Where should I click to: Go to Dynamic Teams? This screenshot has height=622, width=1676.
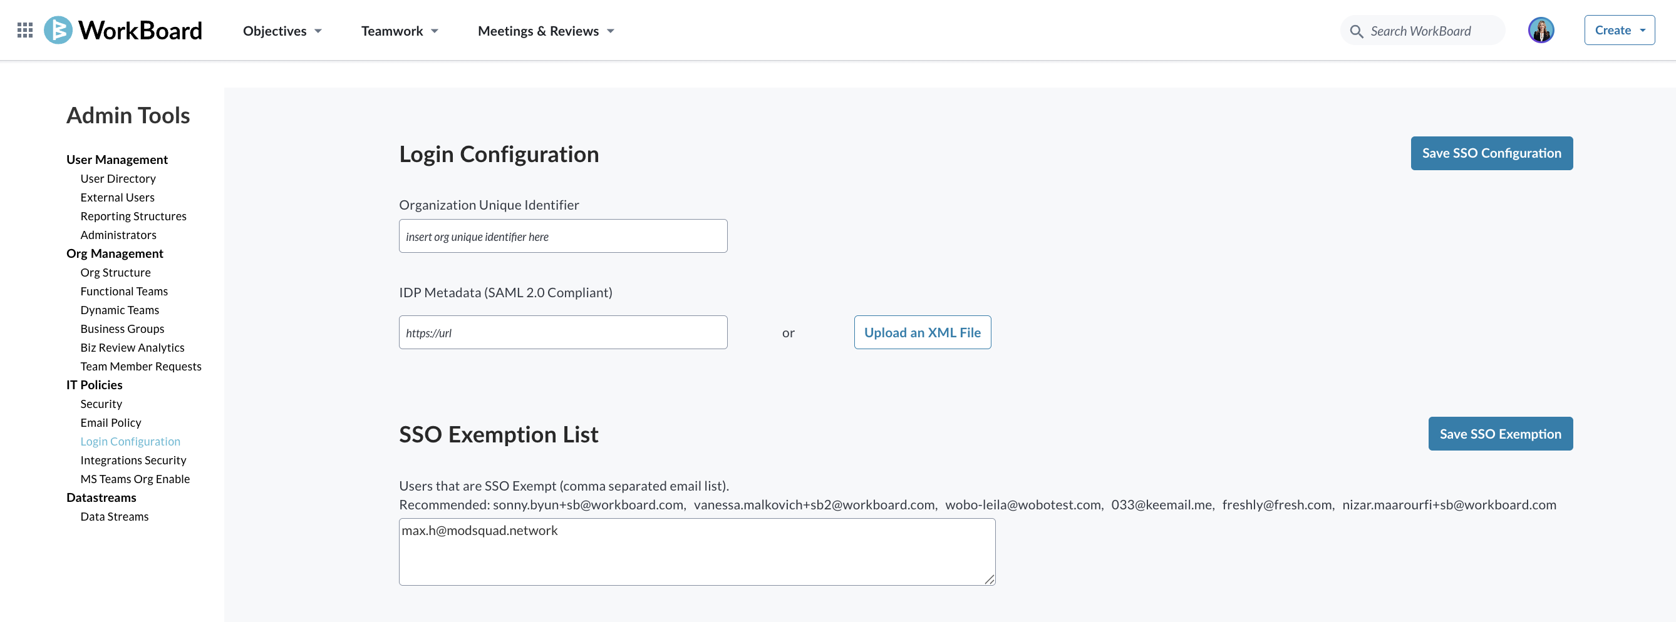tap(120, 310)
